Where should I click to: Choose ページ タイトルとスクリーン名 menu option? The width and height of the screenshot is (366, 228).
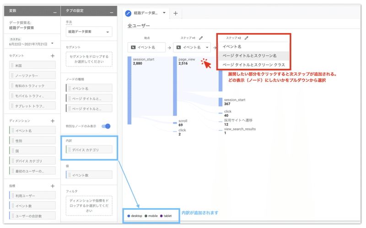click(253, 55)
